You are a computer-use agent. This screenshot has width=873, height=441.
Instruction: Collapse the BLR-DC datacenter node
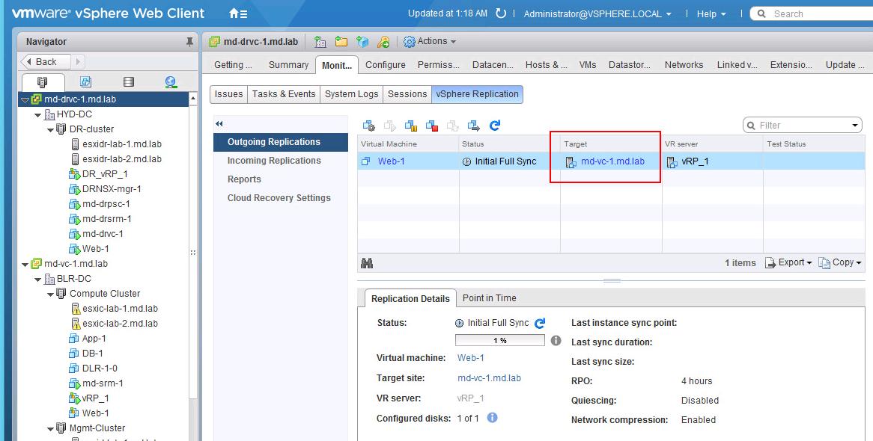[38, 280]
